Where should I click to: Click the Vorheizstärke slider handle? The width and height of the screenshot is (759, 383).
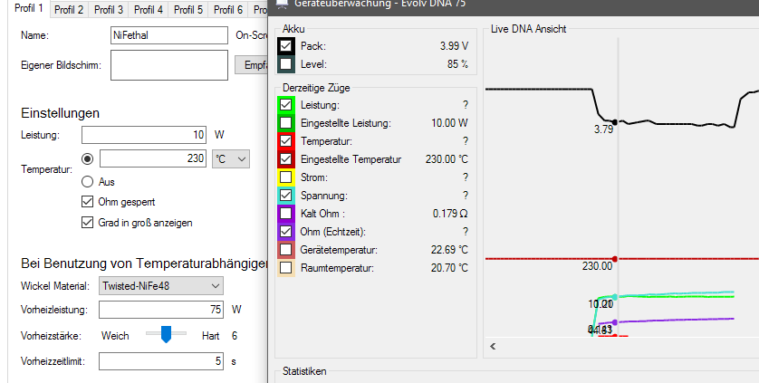tap(166, 335)
